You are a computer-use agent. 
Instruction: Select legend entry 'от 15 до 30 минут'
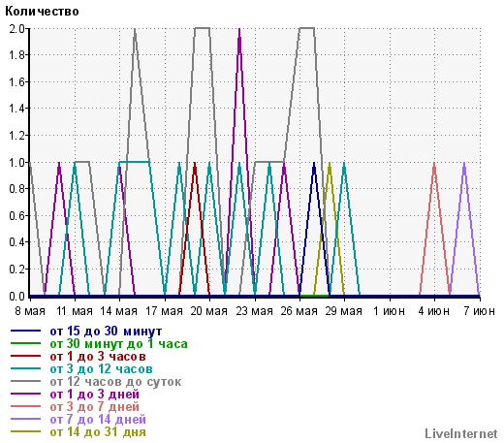point(106,332)
